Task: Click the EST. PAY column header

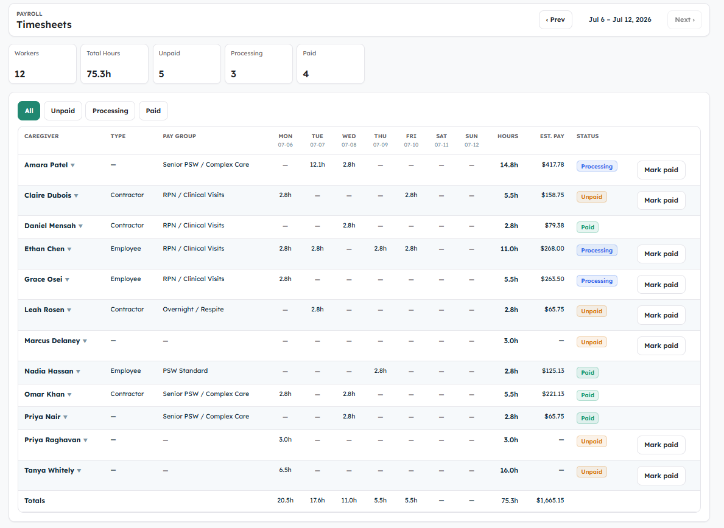Action: (x=552, y=136)
